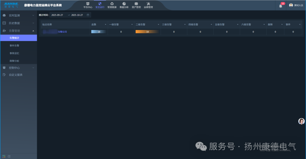Expand the 实时监测 menu chevron

pos(33,15)
